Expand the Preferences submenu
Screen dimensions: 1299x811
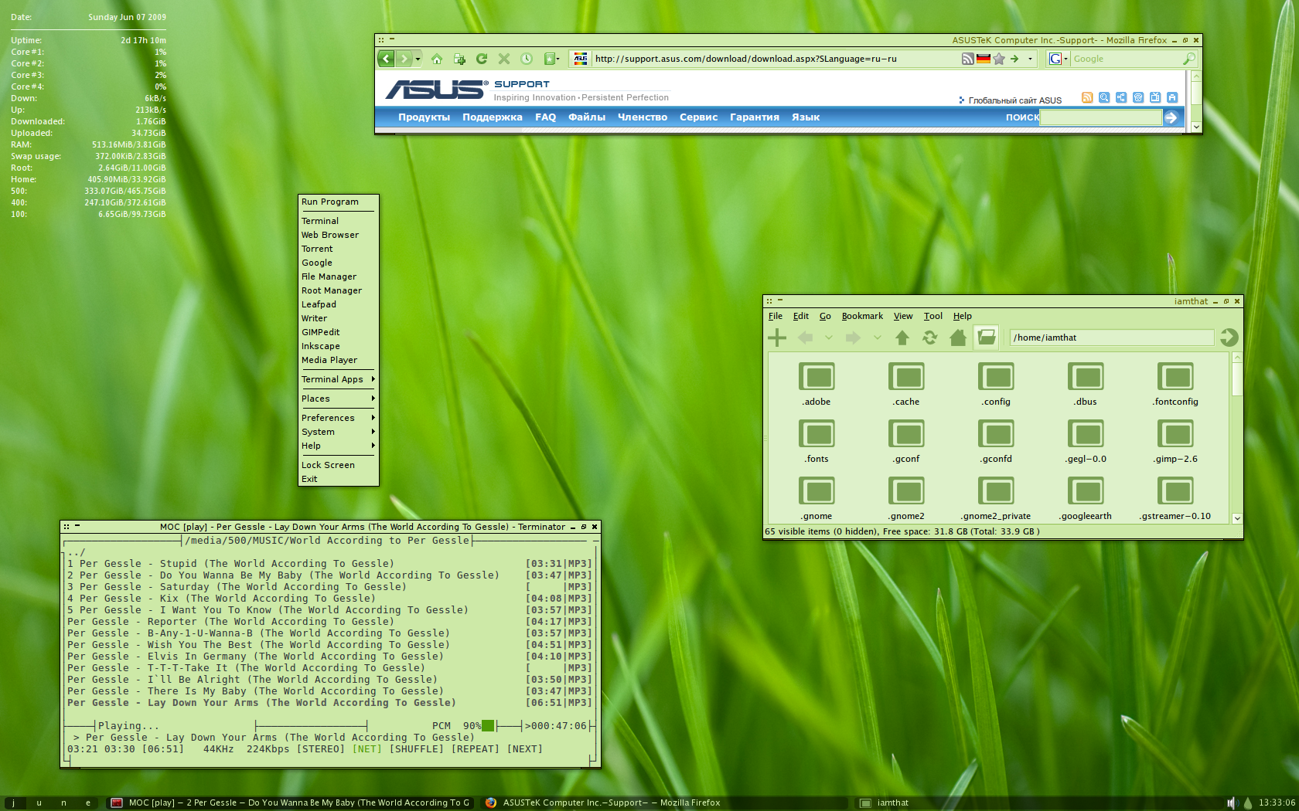pos(338,418)
